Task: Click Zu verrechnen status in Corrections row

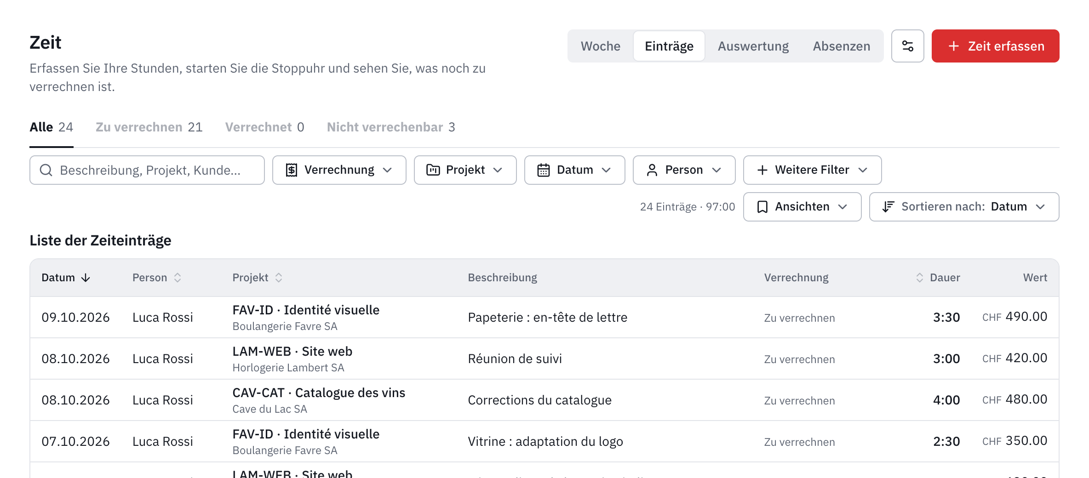Action: point(799,401)
